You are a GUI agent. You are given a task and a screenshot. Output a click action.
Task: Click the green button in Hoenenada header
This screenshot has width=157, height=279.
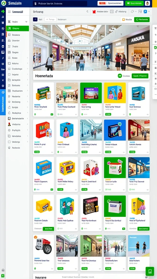[x=140, y=76]
